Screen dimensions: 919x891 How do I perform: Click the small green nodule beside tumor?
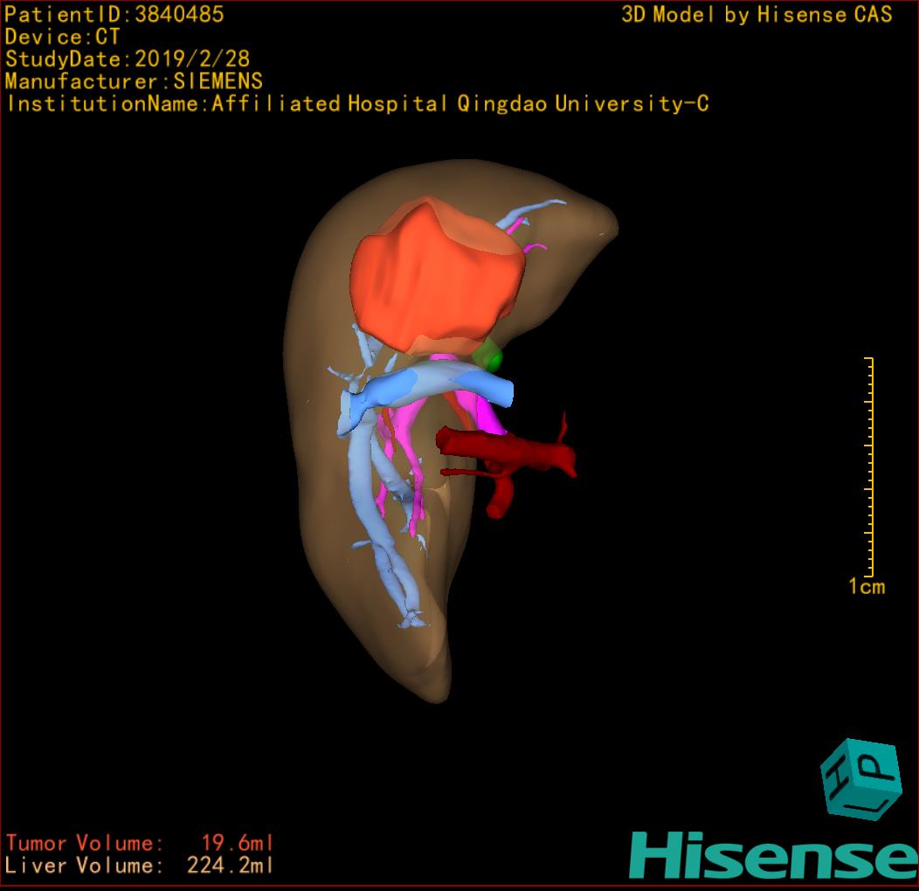[x=489, y=357]
